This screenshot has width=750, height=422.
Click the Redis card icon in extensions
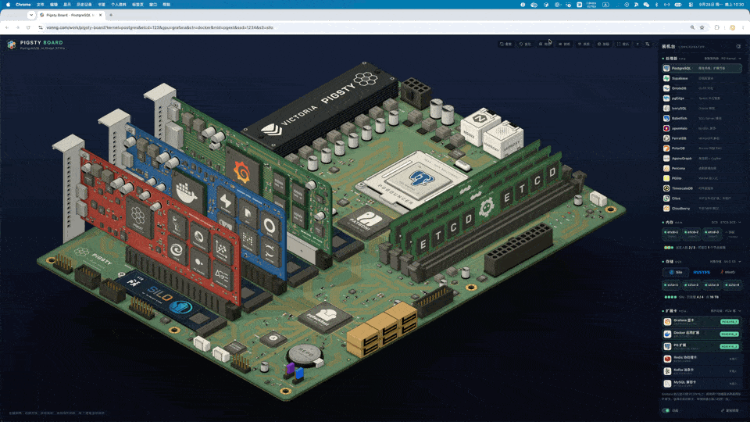pos(667,359)
